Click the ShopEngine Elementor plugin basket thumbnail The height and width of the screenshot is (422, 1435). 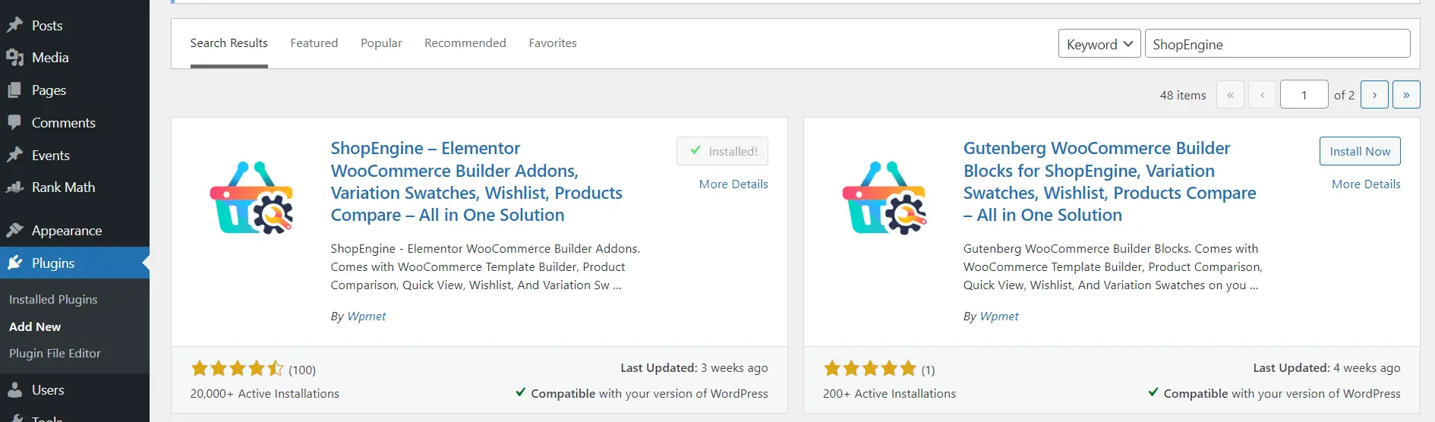click(x=251, y=197)
